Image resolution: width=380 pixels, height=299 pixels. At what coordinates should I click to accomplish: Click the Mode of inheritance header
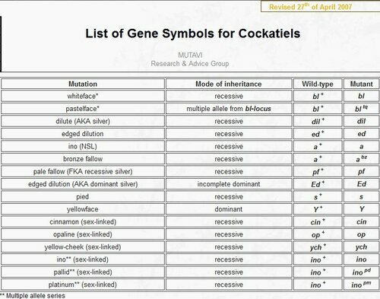tap(229, 84)
